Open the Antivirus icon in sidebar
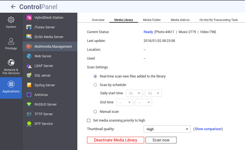Image resolution: width=245 pixels, height=150 pixels. click(29, 95)
